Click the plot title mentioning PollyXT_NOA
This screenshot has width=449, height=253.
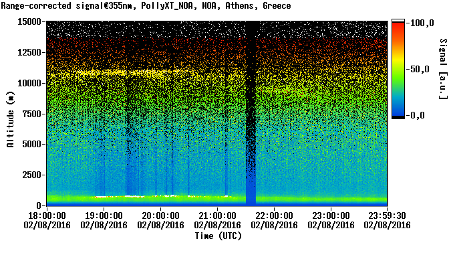146,5
